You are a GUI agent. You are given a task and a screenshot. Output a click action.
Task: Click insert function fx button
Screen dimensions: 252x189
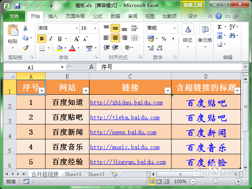(91, 67)
